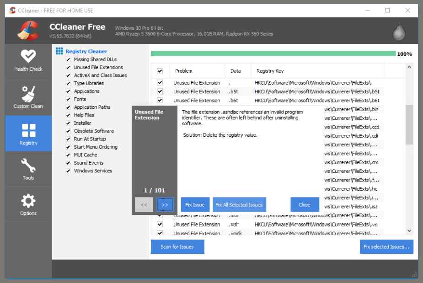Open Tools via the wrench icon

click(x=28, y=166)
